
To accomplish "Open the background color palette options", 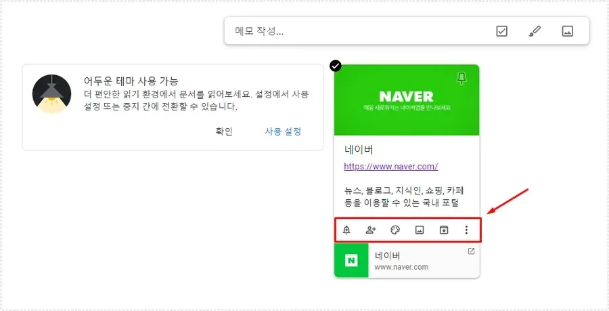I will pos(395,230).
